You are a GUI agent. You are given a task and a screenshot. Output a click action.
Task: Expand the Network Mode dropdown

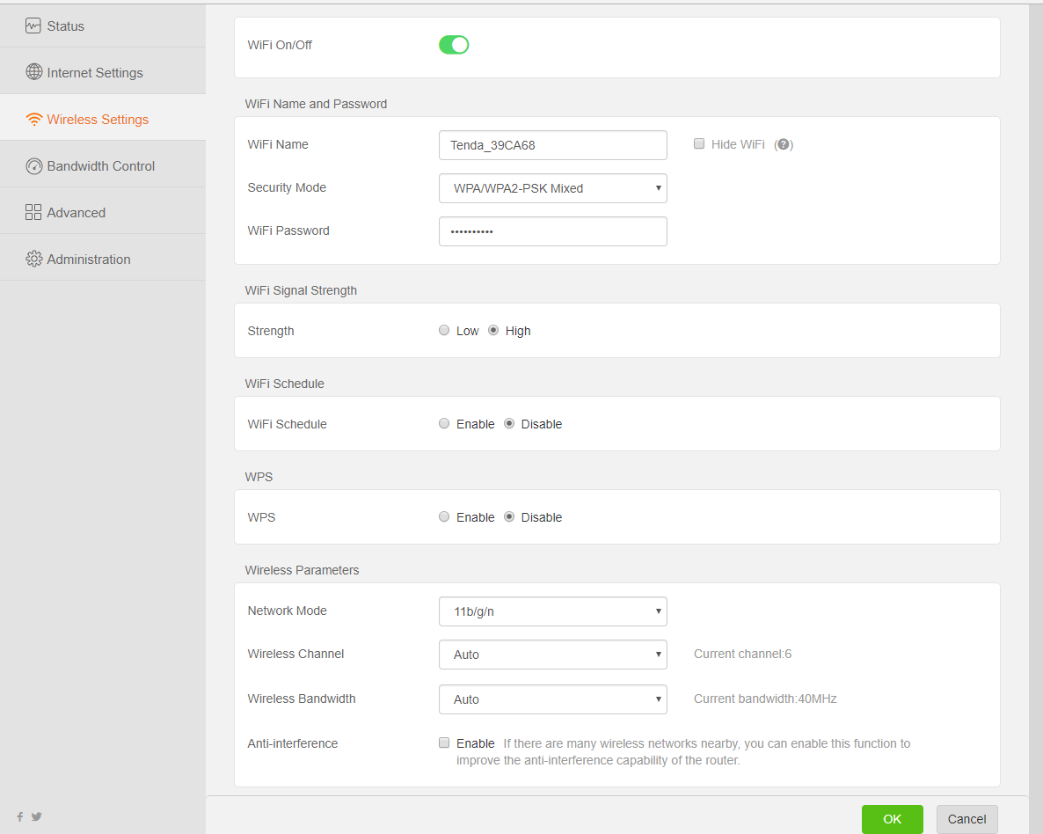point(552,611)
